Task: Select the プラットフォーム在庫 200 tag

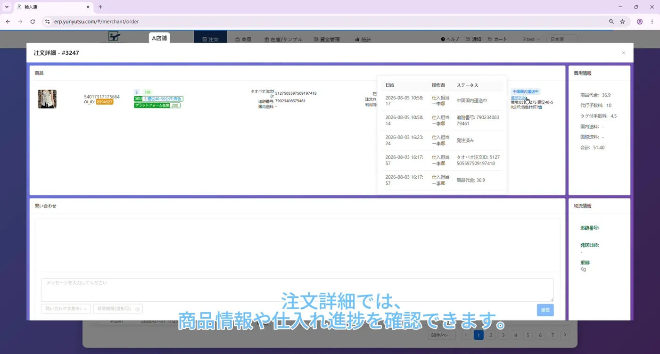Action: click(157, 105)
